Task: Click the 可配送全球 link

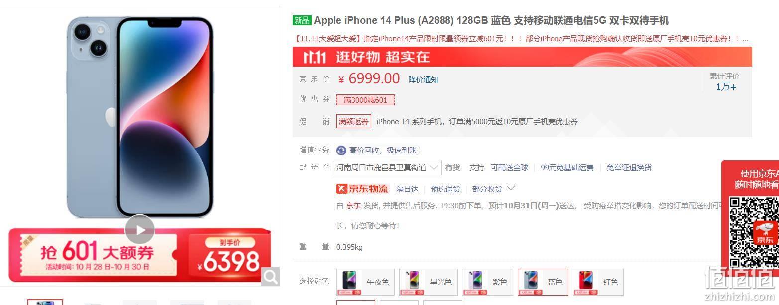Action: tap(509, 168)
